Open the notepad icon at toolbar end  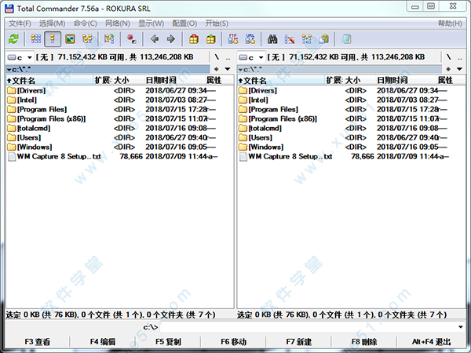pos(346,38)
